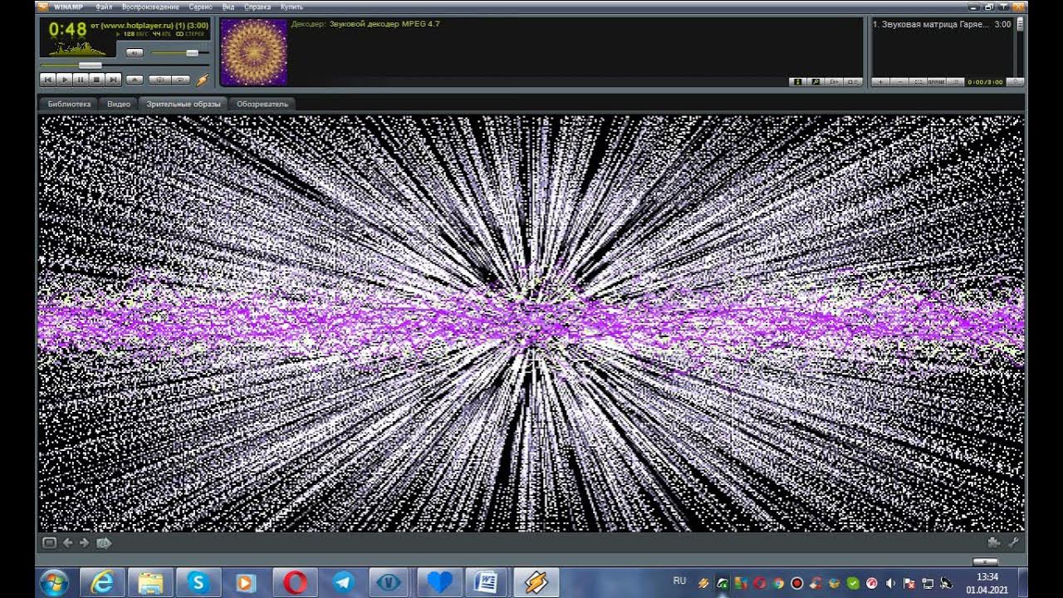This screenshot has height=598, width=1063.
Task: Switch to the Обозреватель tab
Action: [262, 104]
